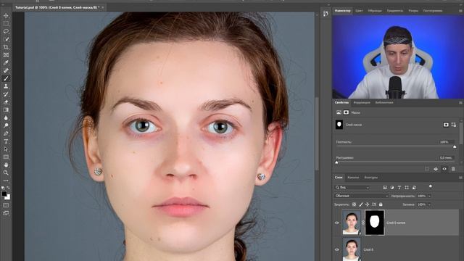This screenshot has height=261, width=464.
Task: Select the Brush tool
Action: (x=6, y=78)
